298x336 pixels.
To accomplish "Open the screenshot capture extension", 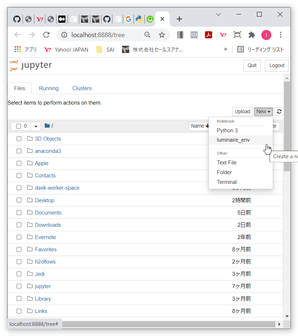I will click(238, 35).
